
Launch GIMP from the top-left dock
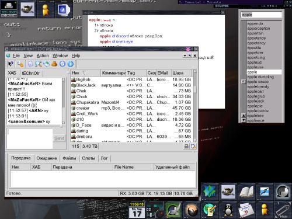27,9
